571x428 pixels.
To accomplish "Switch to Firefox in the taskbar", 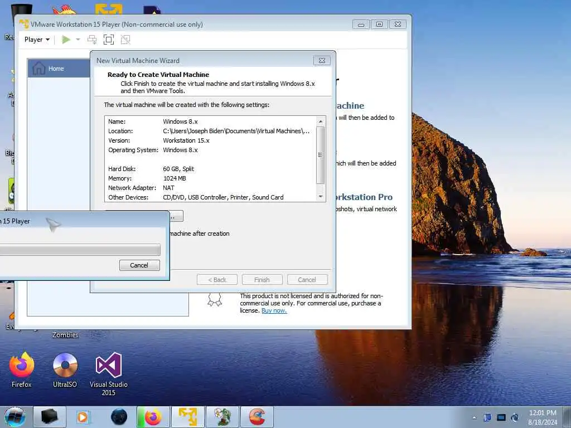I will (x=153, y=417).
